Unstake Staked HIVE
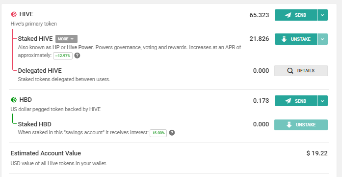Image resolution: width=342 pixels, height=177 pixels. coord(296,39)
